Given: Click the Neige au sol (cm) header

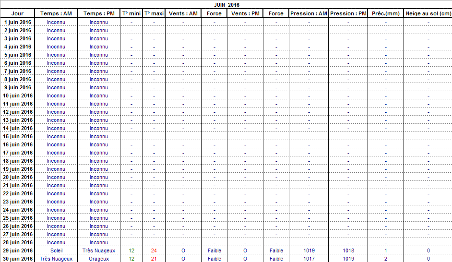Looking at the screenshot, I should pyautogui.click(x=428, y=13).
